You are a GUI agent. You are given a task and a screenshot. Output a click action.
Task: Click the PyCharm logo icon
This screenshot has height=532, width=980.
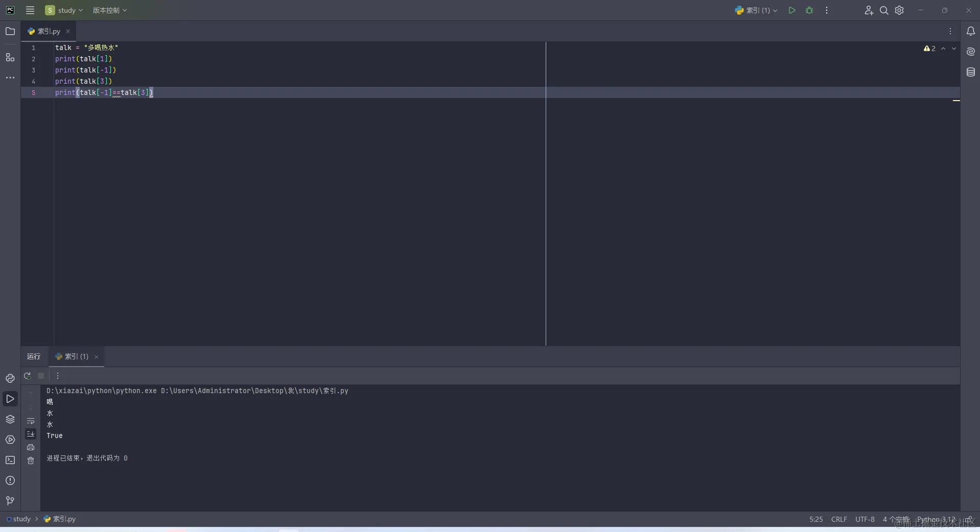[x=10, y=10]
